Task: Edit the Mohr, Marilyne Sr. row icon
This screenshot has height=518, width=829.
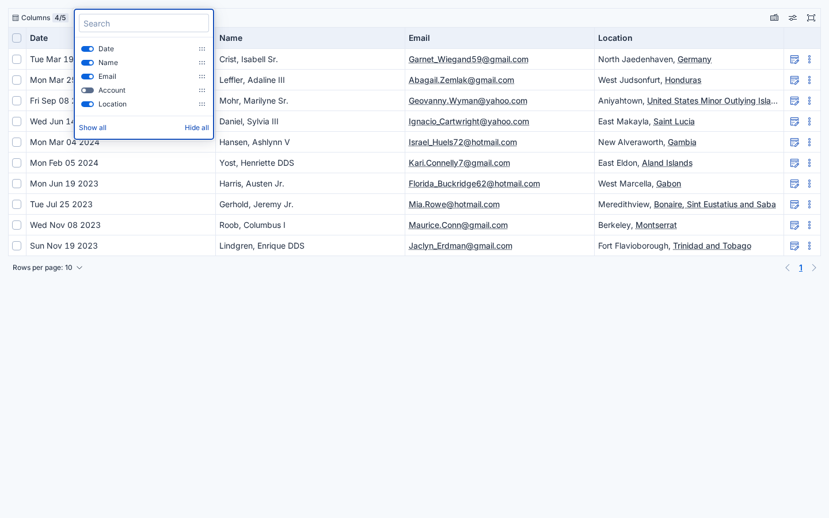Action: [794, 101]
